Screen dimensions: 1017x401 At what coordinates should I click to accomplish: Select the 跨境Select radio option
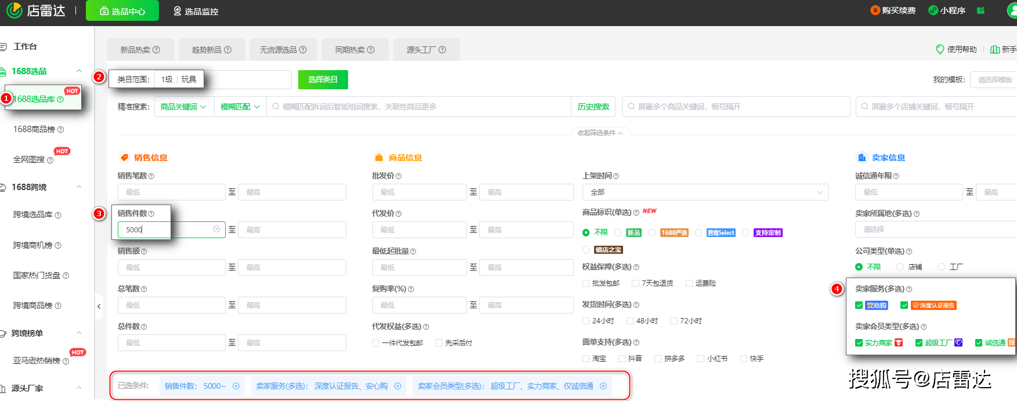click(698, 233)
